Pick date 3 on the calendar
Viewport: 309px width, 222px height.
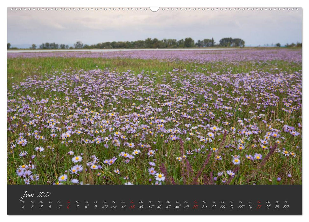(41, 207)
